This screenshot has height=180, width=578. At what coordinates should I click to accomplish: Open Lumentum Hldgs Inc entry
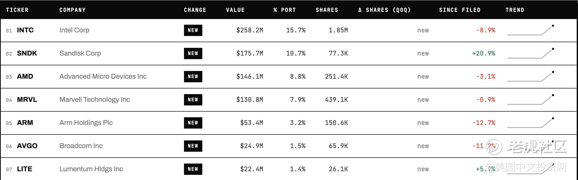pos(91,169)
